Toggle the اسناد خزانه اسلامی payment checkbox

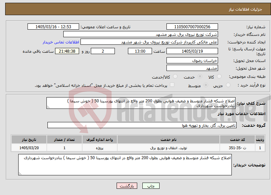click(172, 84)
